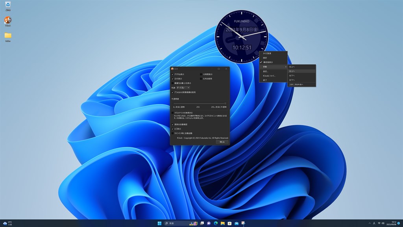Toggle 更新の自動確認 checkbox
403x227 pixels.
[x=173, y=124]
